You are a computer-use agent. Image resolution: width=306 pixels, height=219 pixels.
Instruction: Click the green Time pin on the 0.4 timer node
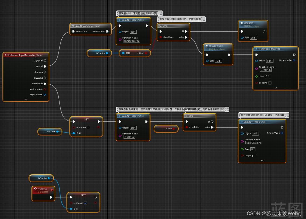(x=257, y=77)
